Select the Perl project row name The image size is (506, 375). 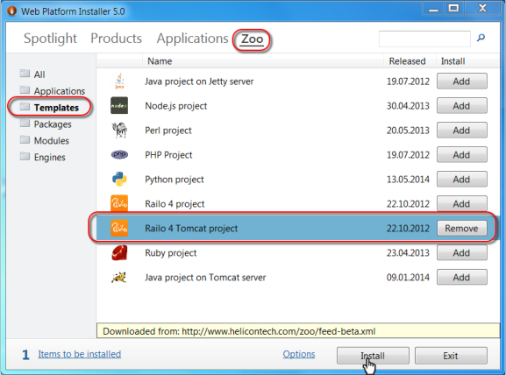(168, 131)
